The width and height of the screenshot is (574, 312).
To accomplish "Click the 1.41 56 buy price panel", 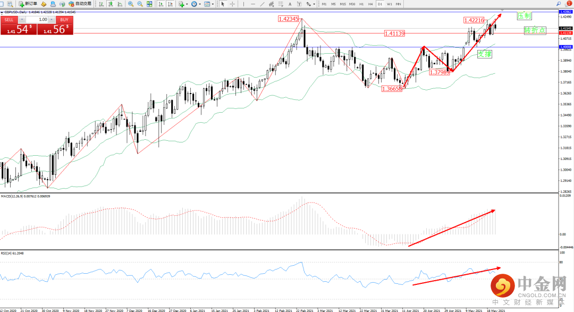I will [55, 29].
